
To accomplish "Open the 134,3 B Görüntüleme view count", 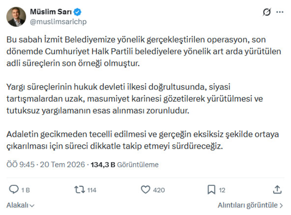I will (125, 165).
